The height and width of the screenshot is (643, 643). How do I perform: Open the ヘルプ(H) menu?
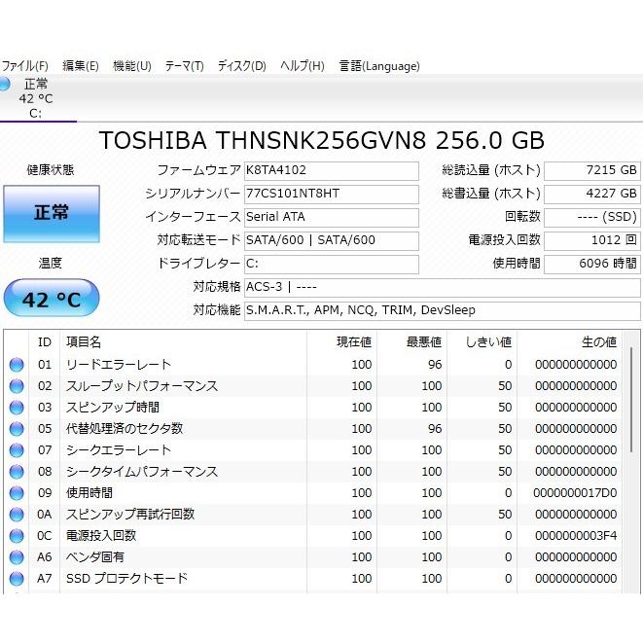303,65
